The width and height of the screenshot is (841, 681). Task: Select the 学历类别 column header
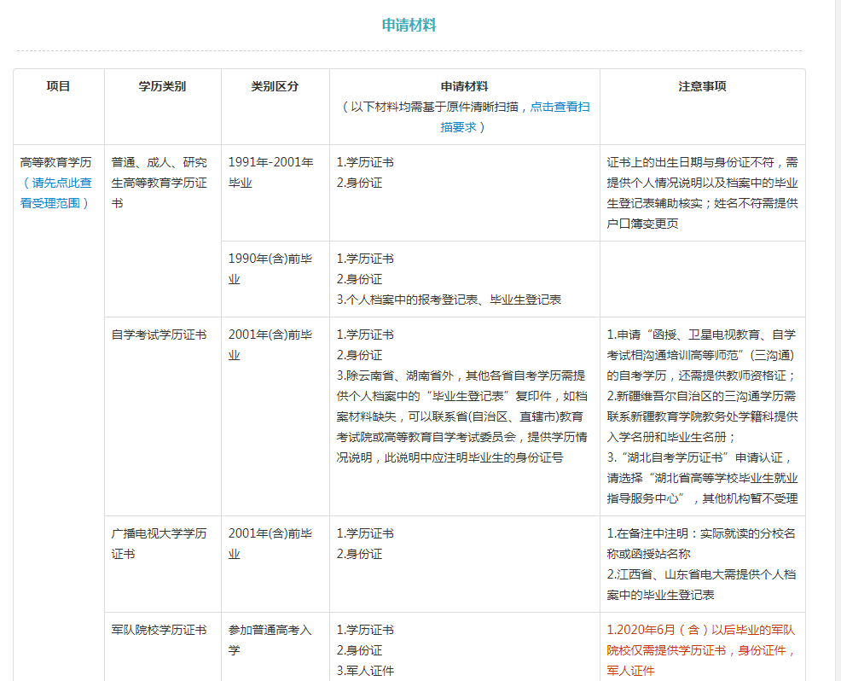pos(162,84)
